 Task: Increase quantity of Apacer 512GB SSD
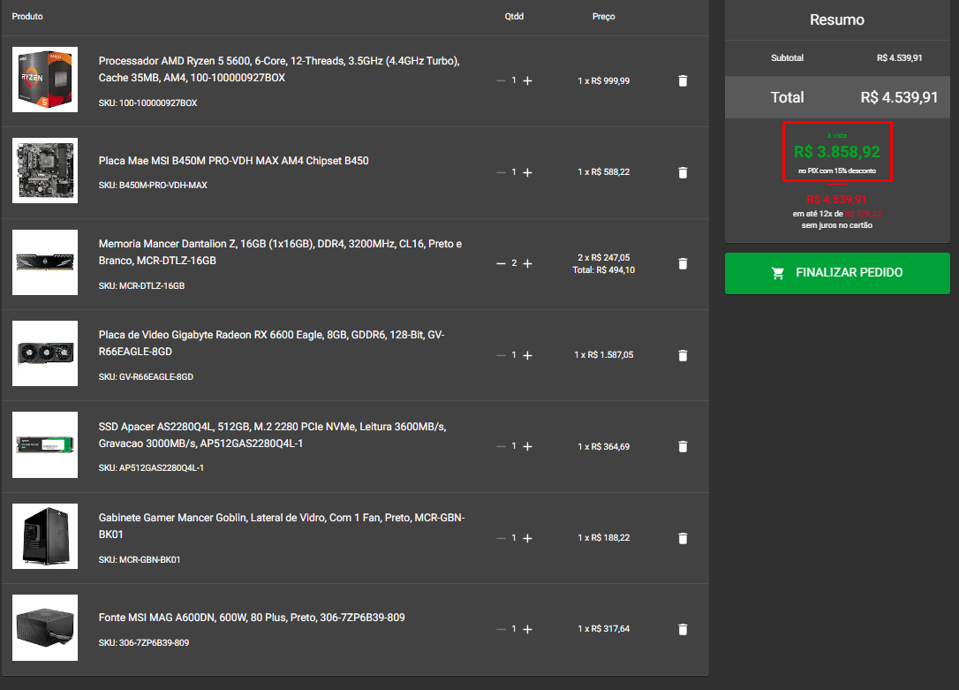[x=528, y=446]
